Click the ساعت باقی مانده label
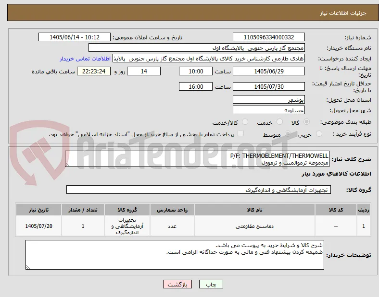Screen dimensions: 379x297 pyautogui.click(x=53, y=71)
